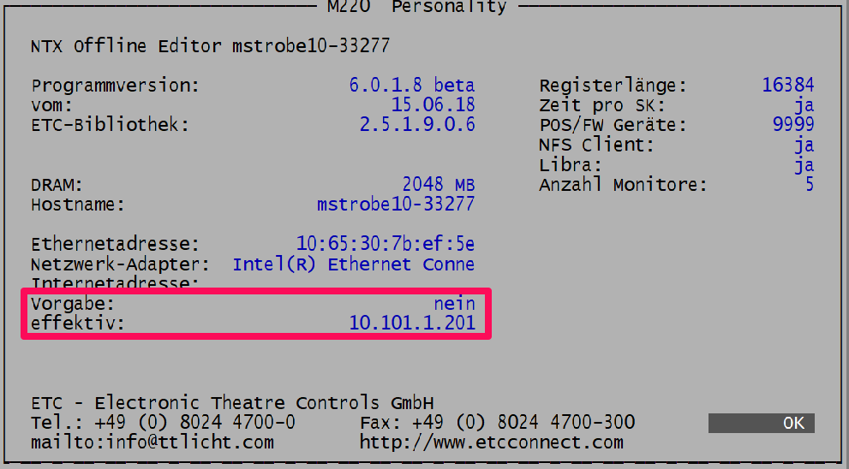
Task: Click the 'ja' value for Zeit pro SK
Action: [x=803, y=105]
